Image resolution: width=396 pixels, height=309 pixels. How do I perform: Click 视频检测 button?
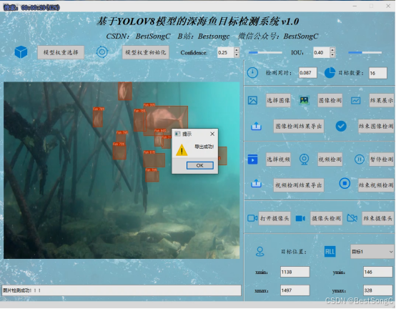click(x=330, y=160)
